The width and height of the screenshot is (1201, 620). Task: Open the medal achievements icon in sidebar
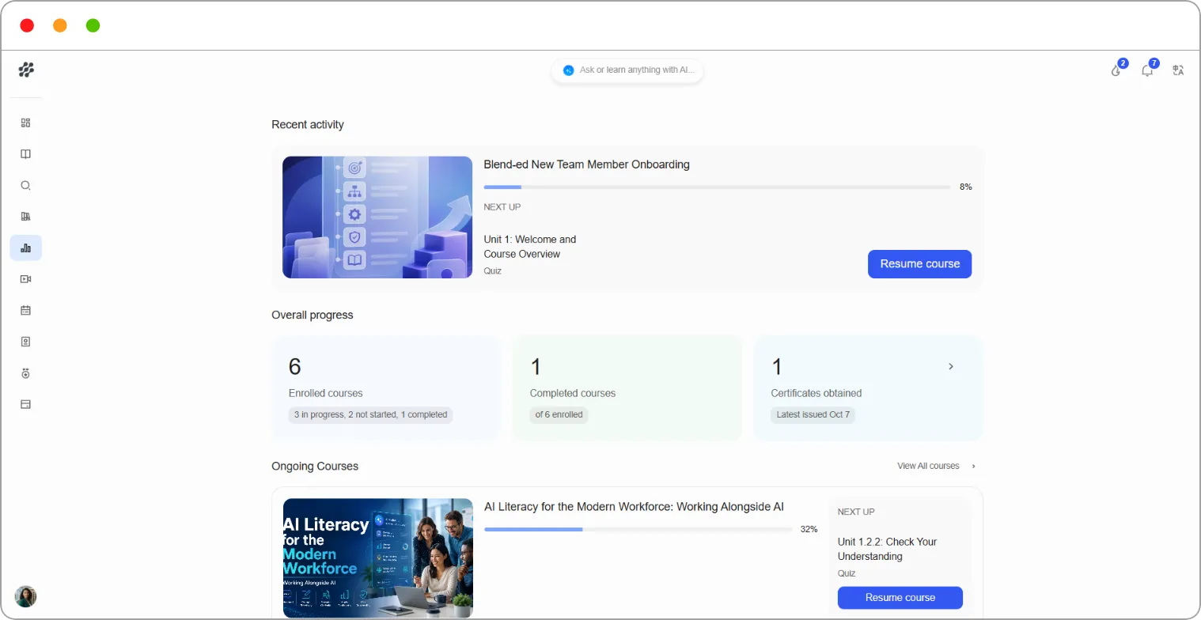point(25,373)
